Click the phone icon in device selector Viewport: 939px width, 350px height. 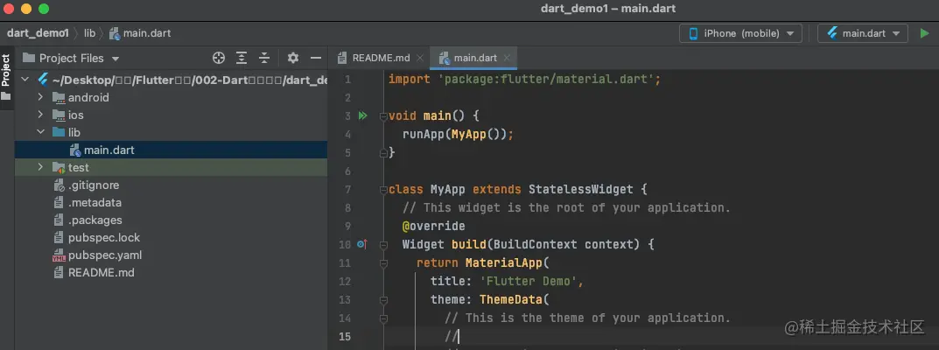point(693,33)
